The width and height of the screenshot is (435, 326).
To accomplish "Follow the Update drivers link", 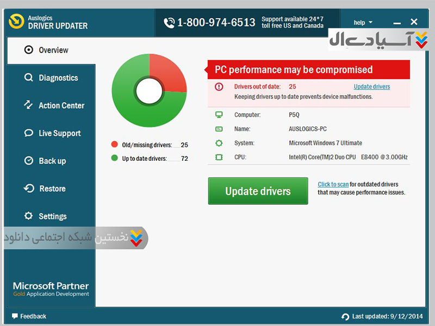I will [371, 87].
